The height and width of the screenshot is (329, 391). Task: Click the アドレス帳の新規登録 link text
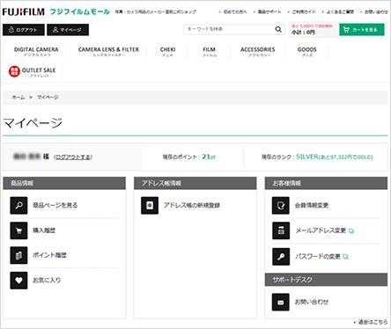coord(192,205)
